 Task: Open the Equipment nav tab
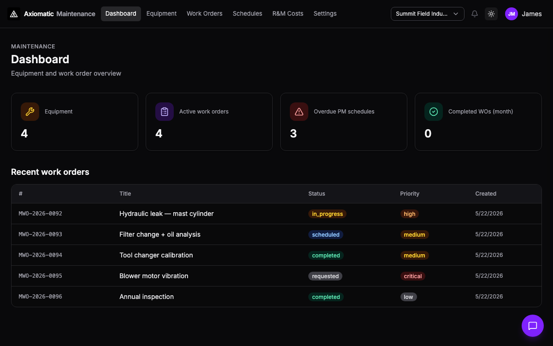(161, 14)
